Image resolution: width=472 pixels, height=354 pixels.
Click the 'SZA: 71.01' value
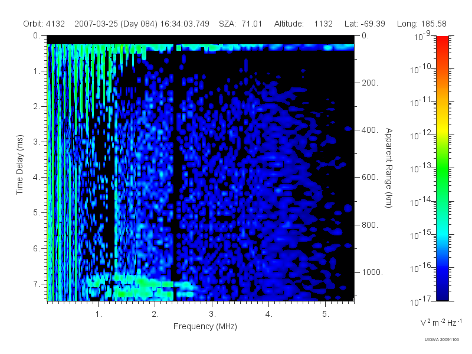[241, 24]
